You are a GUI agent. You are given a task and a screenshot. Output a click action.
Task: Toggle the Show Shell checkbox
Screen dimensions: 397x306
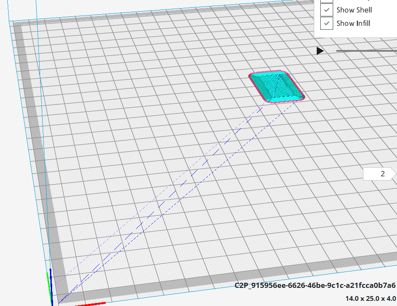(x=327, y=10)
